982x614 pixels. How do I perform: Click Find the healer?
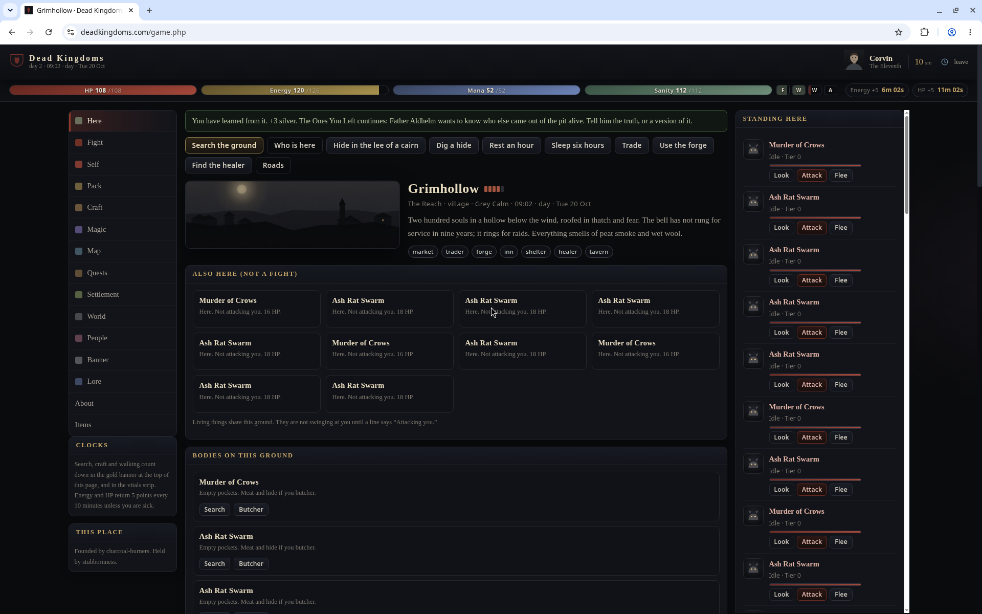pos(218,165)
